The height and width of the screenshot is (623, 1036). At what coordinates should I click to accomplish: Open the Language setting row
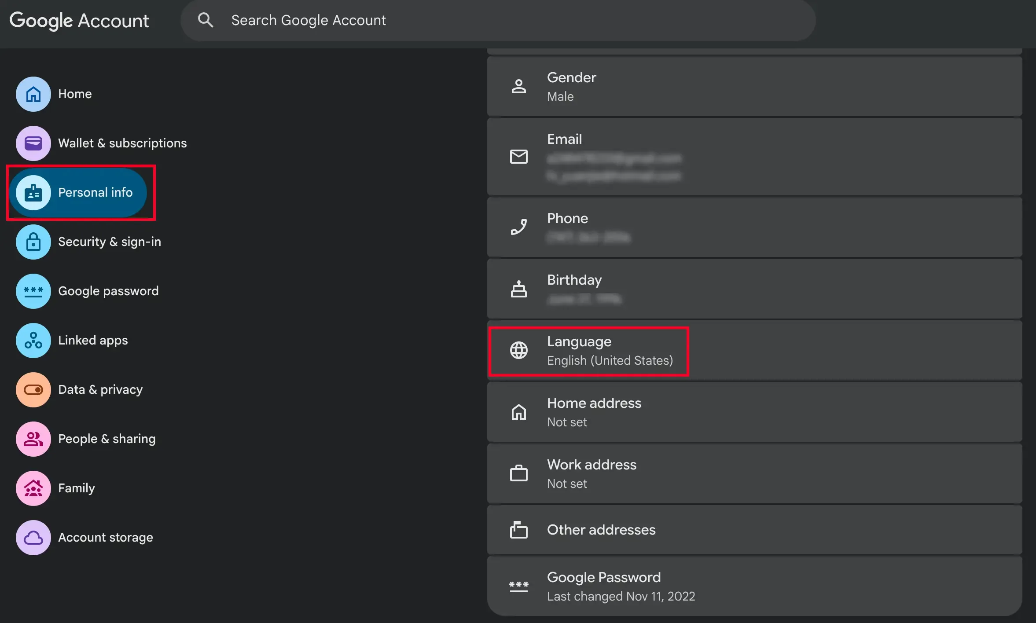pyautogui.click(x=754, y=350)
